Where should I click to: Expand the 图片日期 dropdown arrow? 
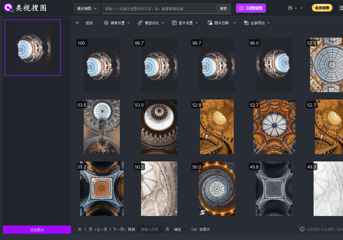point(234,23)
